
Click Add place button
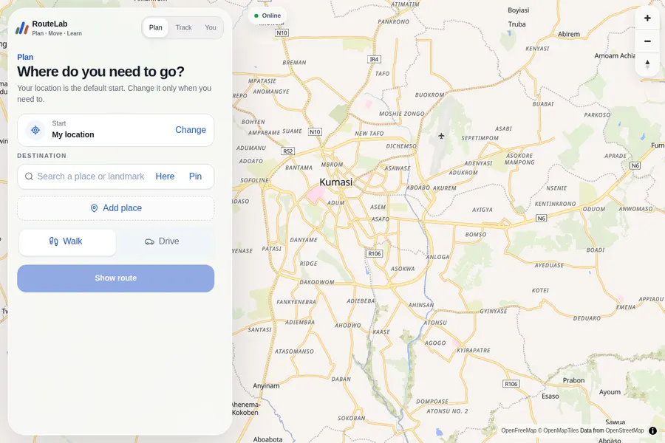tap(116, 208)
